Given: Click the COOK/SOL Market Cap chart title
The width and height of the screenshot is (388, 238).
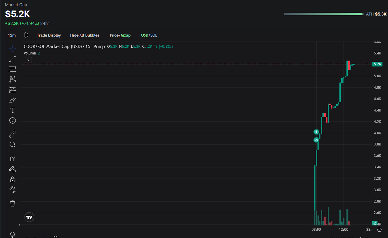Looking at the screenshot, I should click(x=64, y=46).
